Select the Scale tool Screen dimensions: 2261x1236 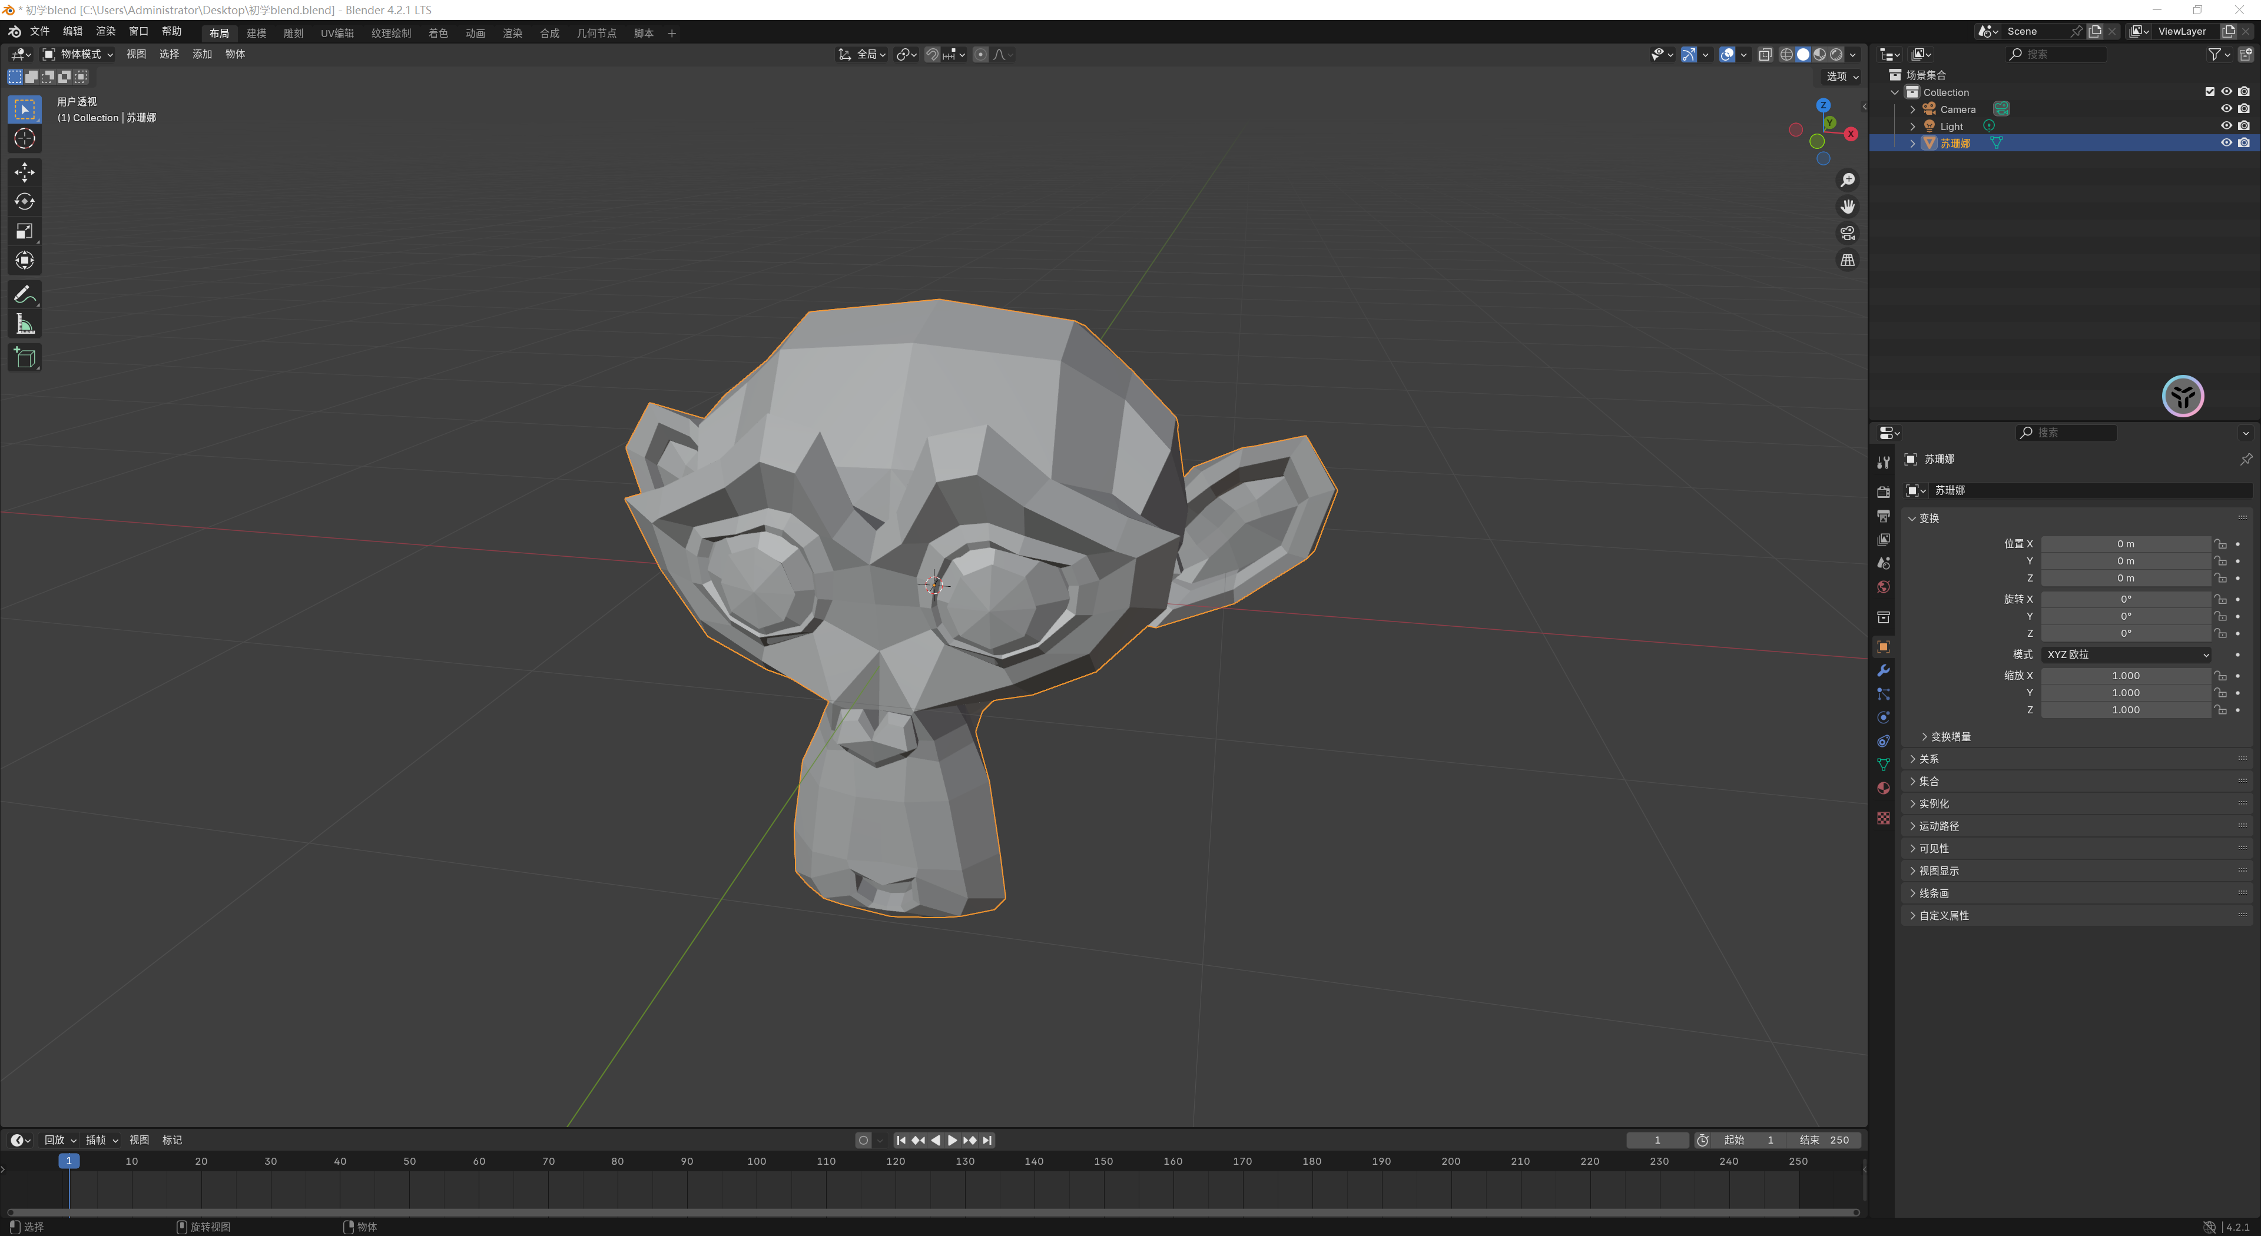coord(25,231)
